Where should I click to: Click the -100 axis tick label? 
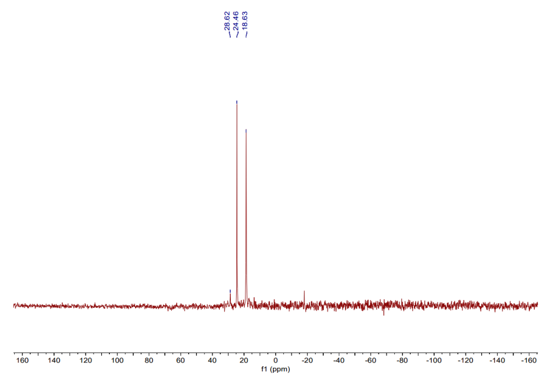click(434, 361)
